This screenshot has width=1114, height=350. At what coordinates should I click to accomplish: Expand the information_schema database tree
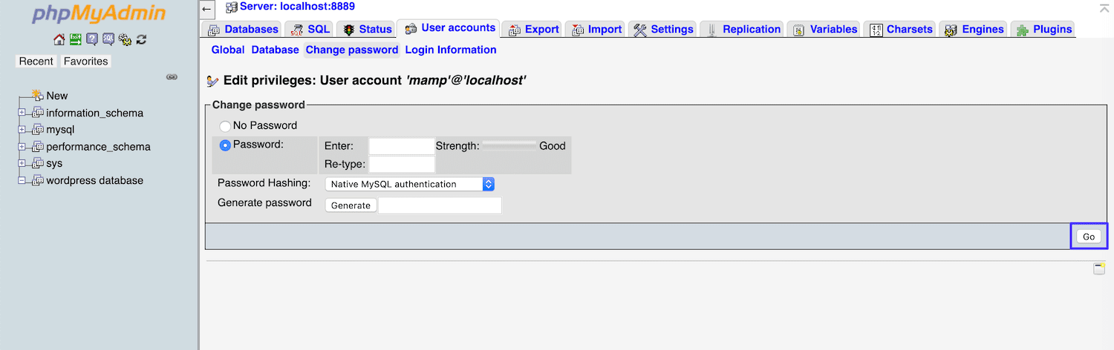tap(22, 113)
